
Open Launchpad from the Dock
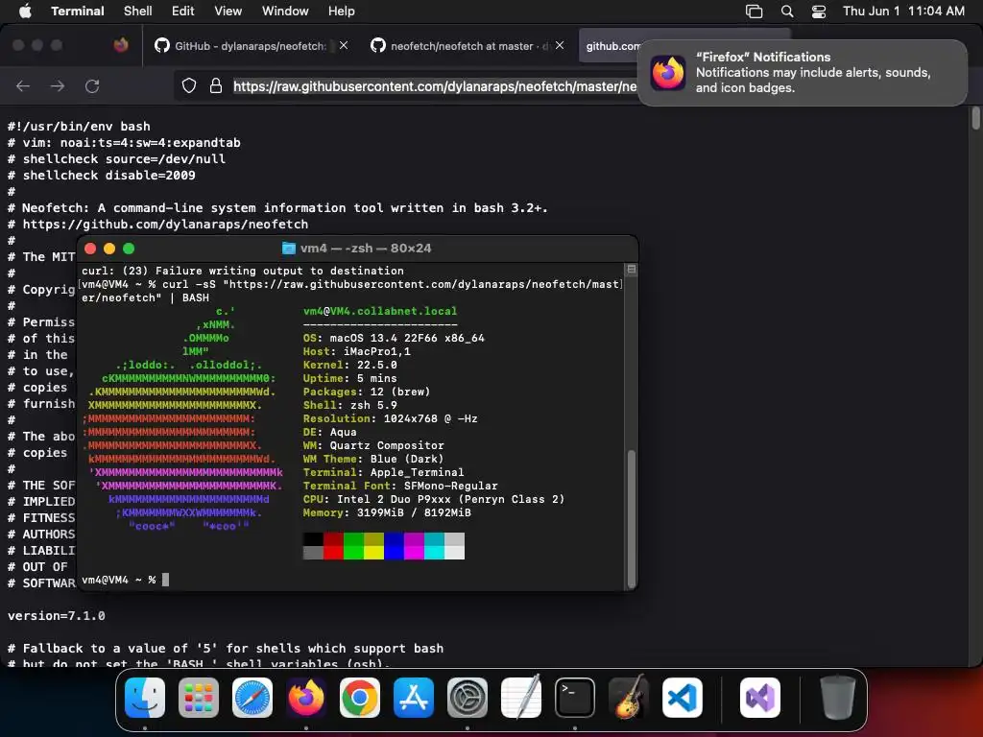(199, 698)
